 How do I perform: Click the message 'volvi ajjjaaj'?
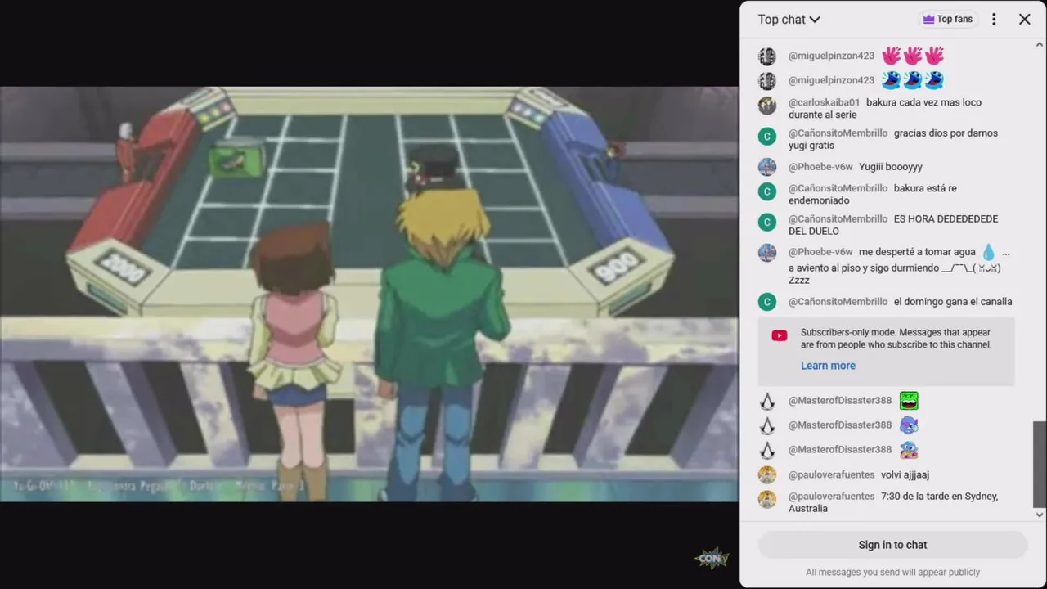tap(905, 475)
